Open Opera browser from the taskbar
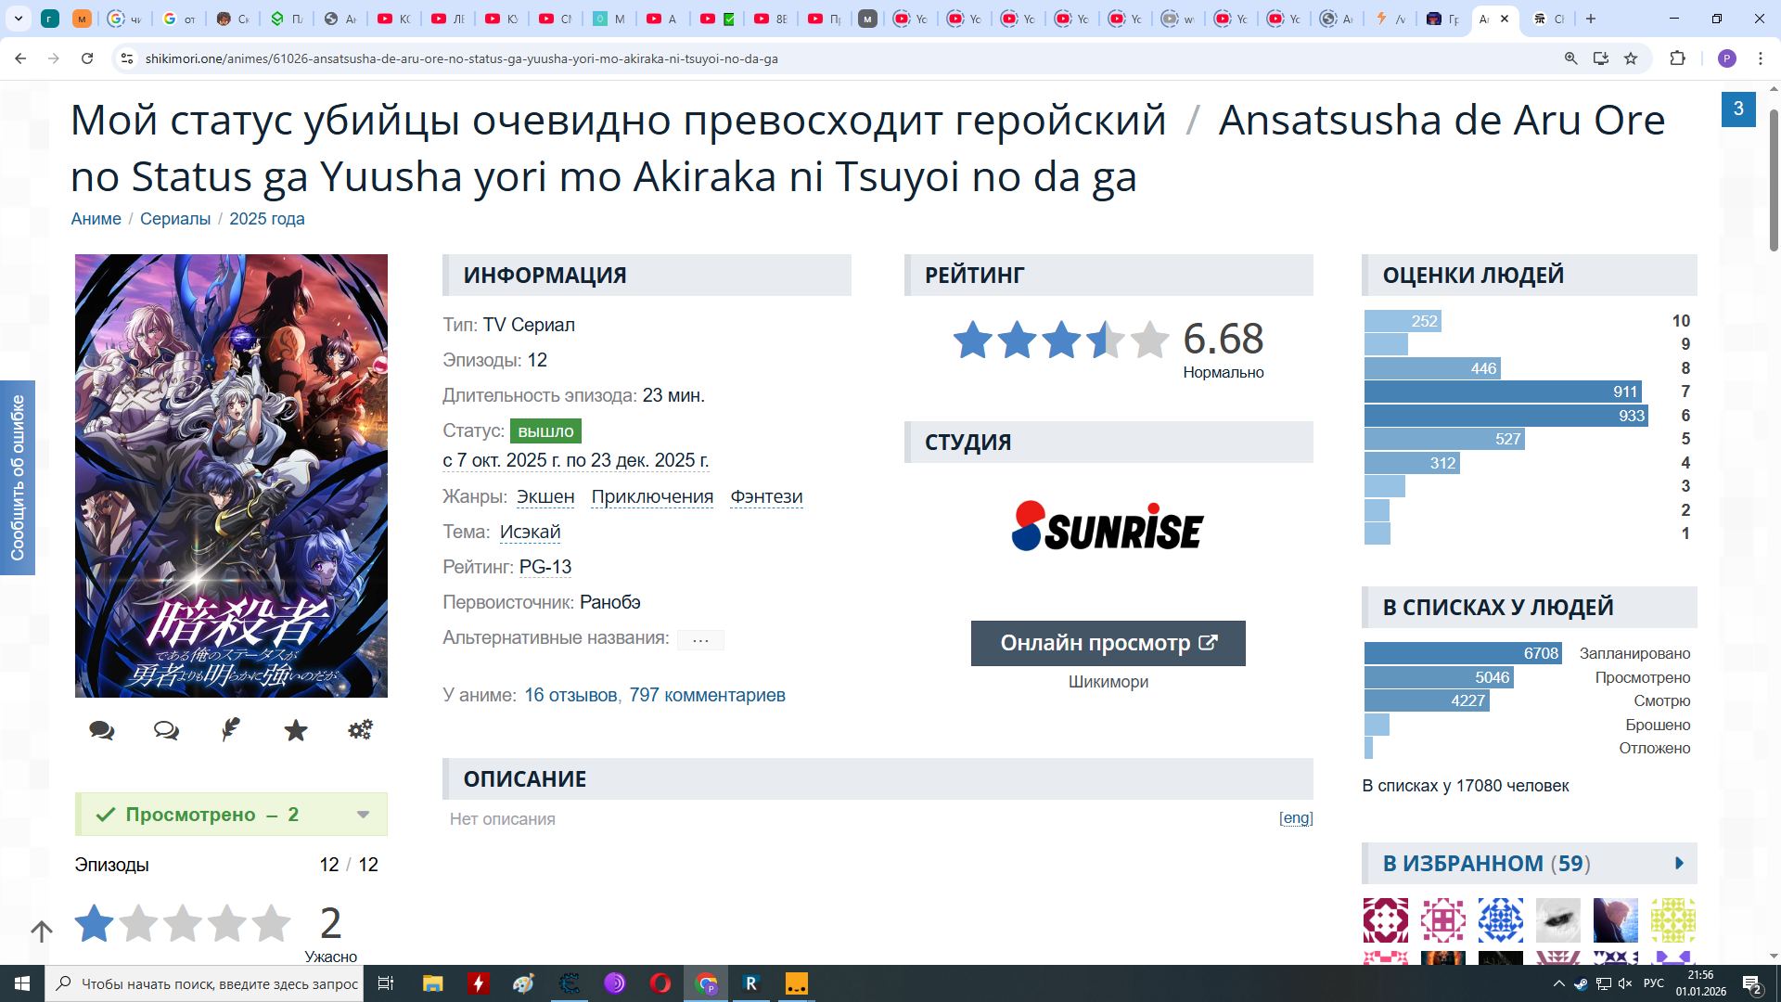 pos(660,983)
